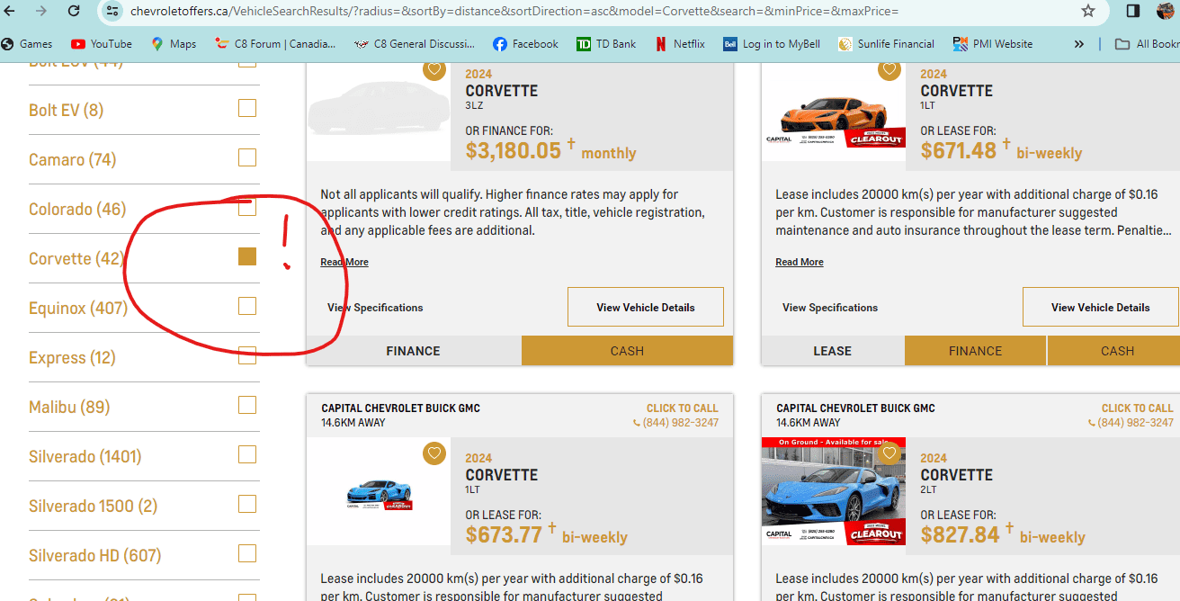The image size is (1180, 601).
Task: Check the Camaro model filter
Action: (x=247, y=158)
